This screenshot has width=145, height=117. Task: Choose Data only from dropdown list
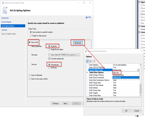tap(126, 73)
